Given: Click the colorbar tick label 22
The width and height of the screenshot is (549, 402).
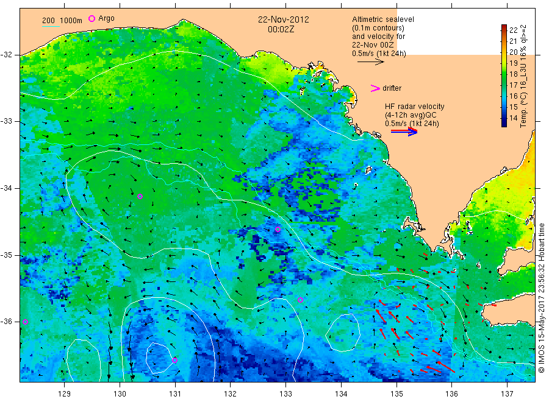Looking at the screenshot, I should coord(513,30).
